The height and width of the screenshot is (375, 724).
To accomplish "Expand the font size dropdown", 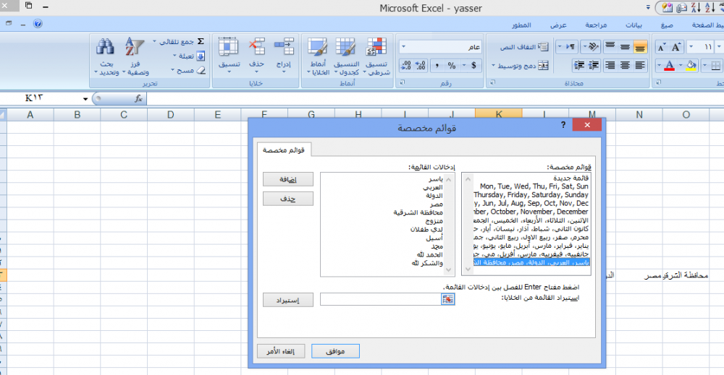I will tap(691, 47).
